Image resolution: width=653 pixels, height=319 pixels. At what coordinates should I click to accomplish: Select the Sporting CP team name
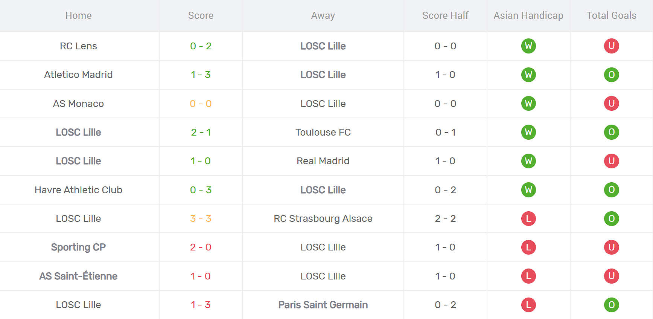point(78,247)
